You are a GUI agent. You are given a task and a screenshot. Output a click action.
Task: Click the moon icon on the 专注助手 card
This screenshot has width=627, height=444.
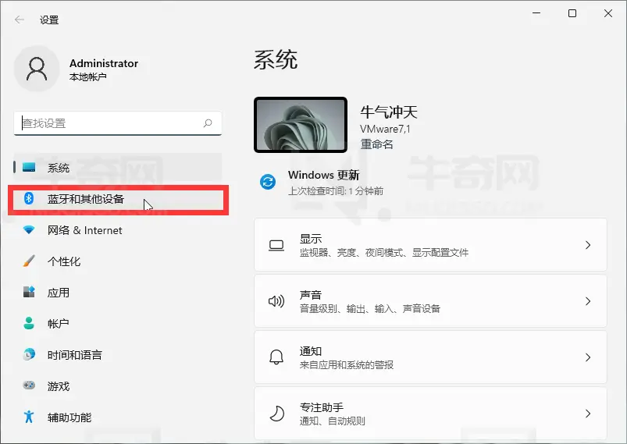(x=276, y=414)
